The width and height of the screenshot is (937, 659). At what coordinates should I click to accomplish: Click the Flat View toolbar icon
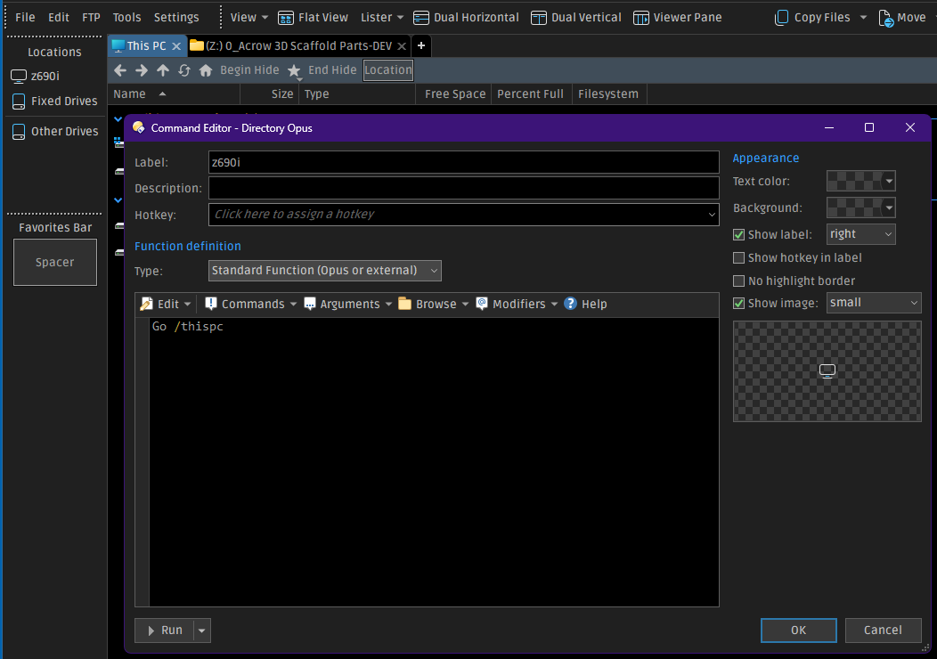[x=286, y=18]
